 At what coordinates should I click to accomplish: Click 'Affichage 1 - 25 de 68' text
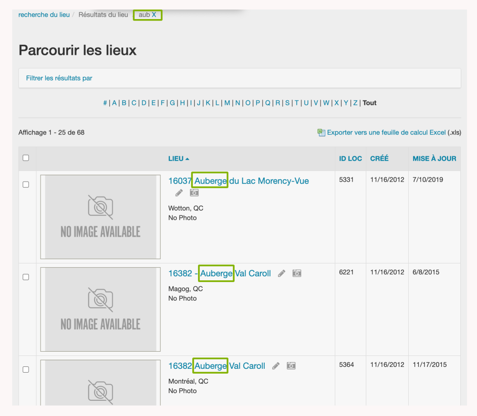coord(52,132)
